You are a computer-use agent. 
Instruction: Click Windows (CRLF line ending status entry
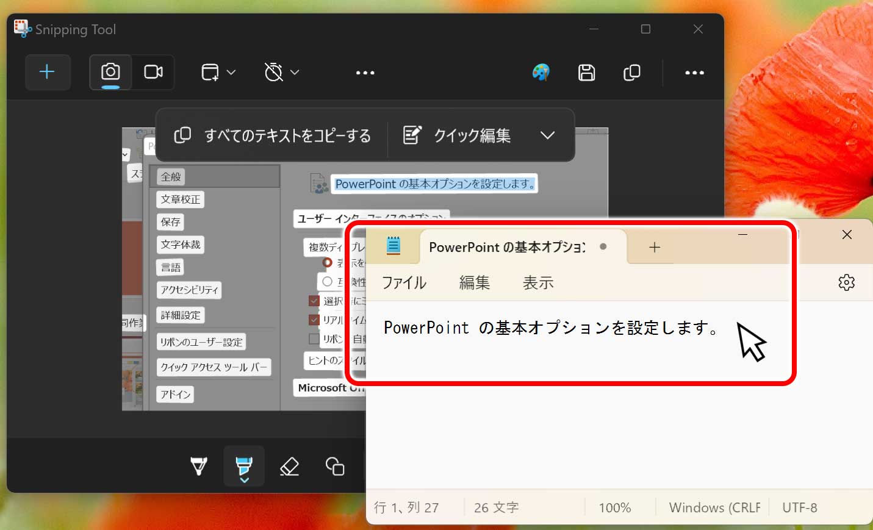click(714, 507)
